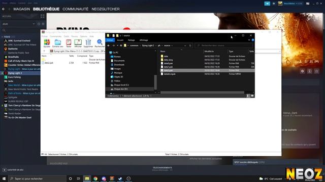Image resolution: width=325 pixels, height=182 pixels.
Task: Open the WinRAR Options menu
Action: tap(83, 36)
